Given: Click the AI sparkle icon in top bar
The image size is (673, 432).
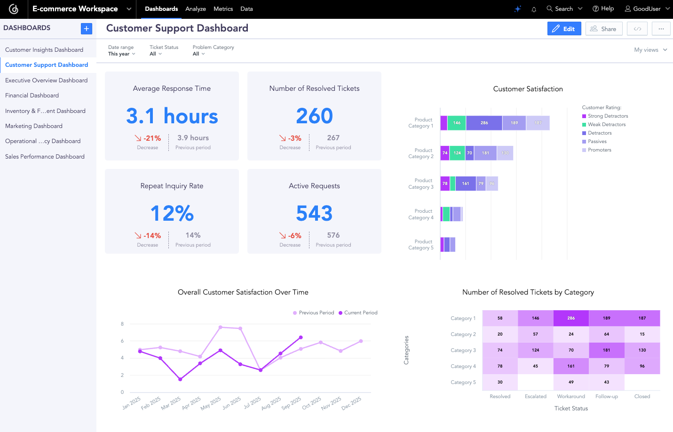Looking at the screenshot, I should coord(517,8).
